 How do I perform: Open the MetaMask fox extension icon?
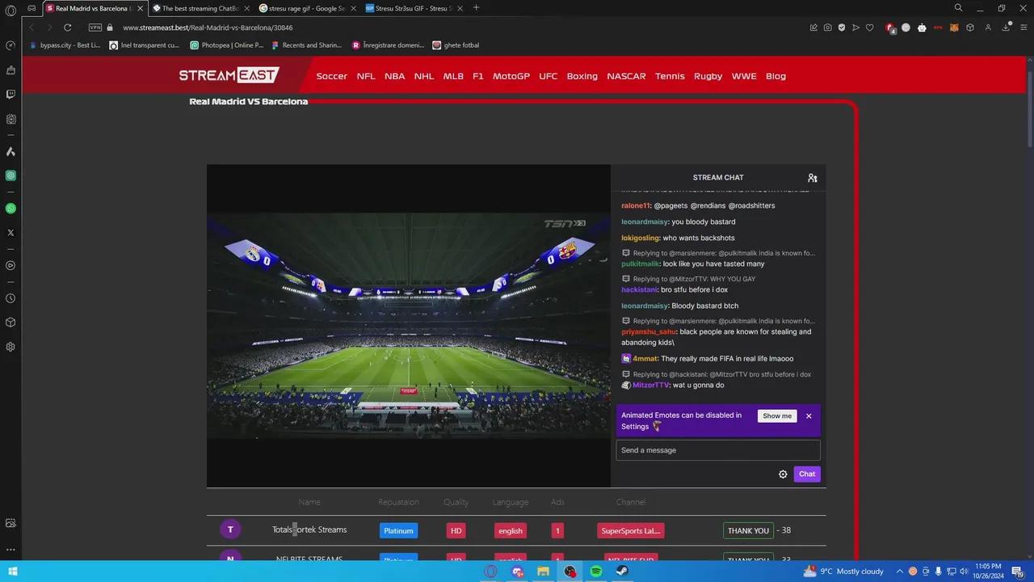[953, 27]
